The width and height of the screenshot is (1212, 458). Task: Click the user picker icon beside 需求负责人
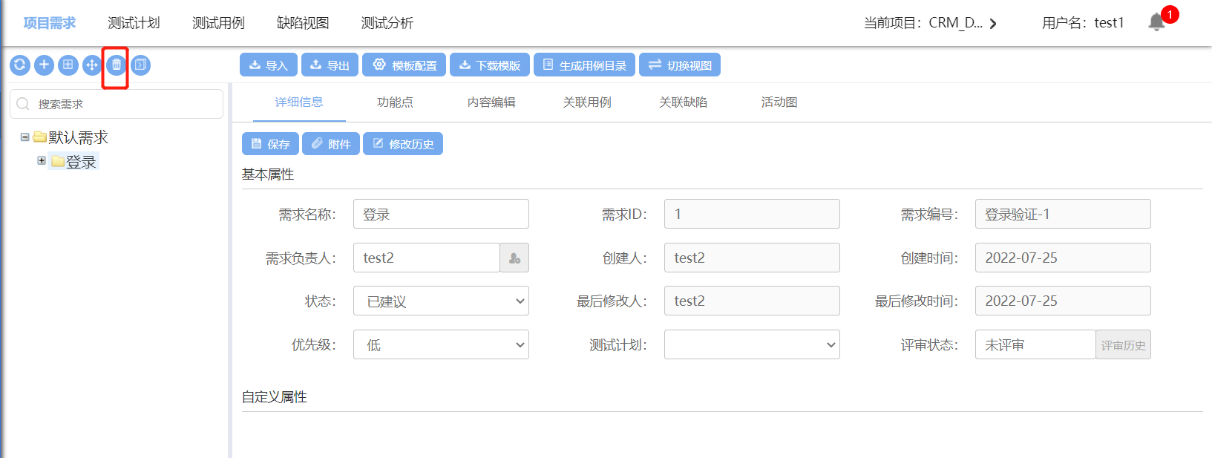click(x=514, y=258)
